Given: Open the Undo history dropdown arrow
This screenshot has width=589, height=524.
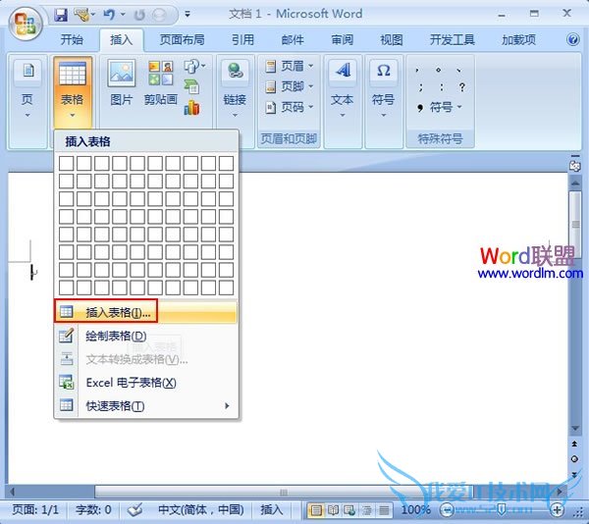Looking at the screenshot, I should pyautogui.click(x=123, y=15).
